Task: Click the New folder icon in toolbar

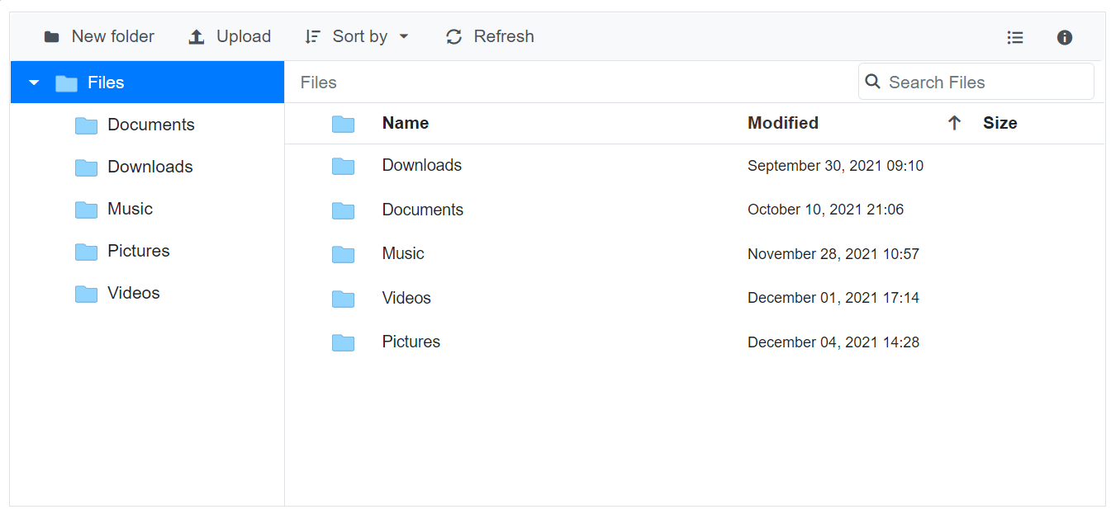Action: tap(52, 37)
